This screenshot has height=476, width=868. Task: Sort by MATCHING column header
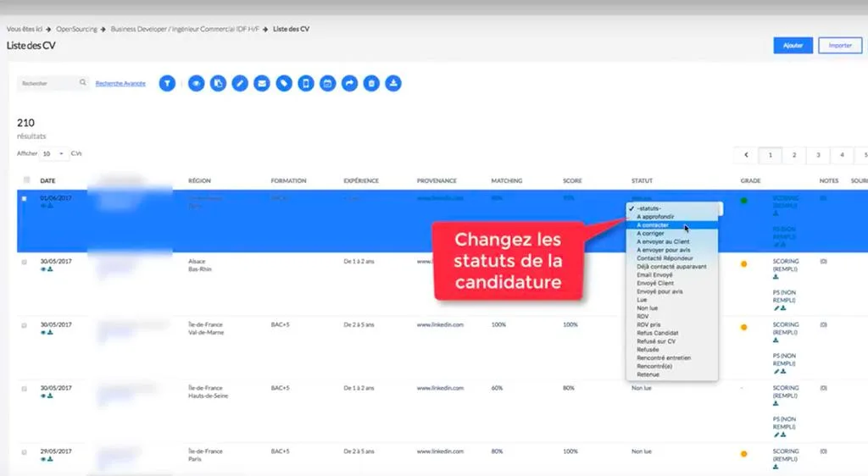[x=507, y=180]
